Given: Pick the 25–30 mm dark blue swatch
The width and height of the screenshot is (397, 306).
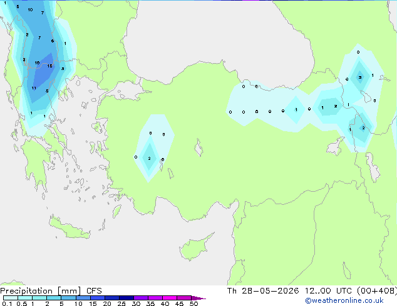Looking at the screenshot, I should pyautogui.click(x=126, y=298).
